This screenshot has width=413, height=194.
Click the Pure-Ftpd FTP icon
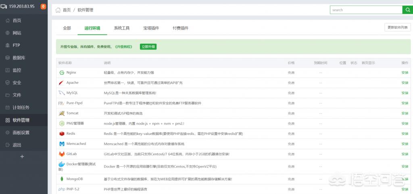pos(61,103)
